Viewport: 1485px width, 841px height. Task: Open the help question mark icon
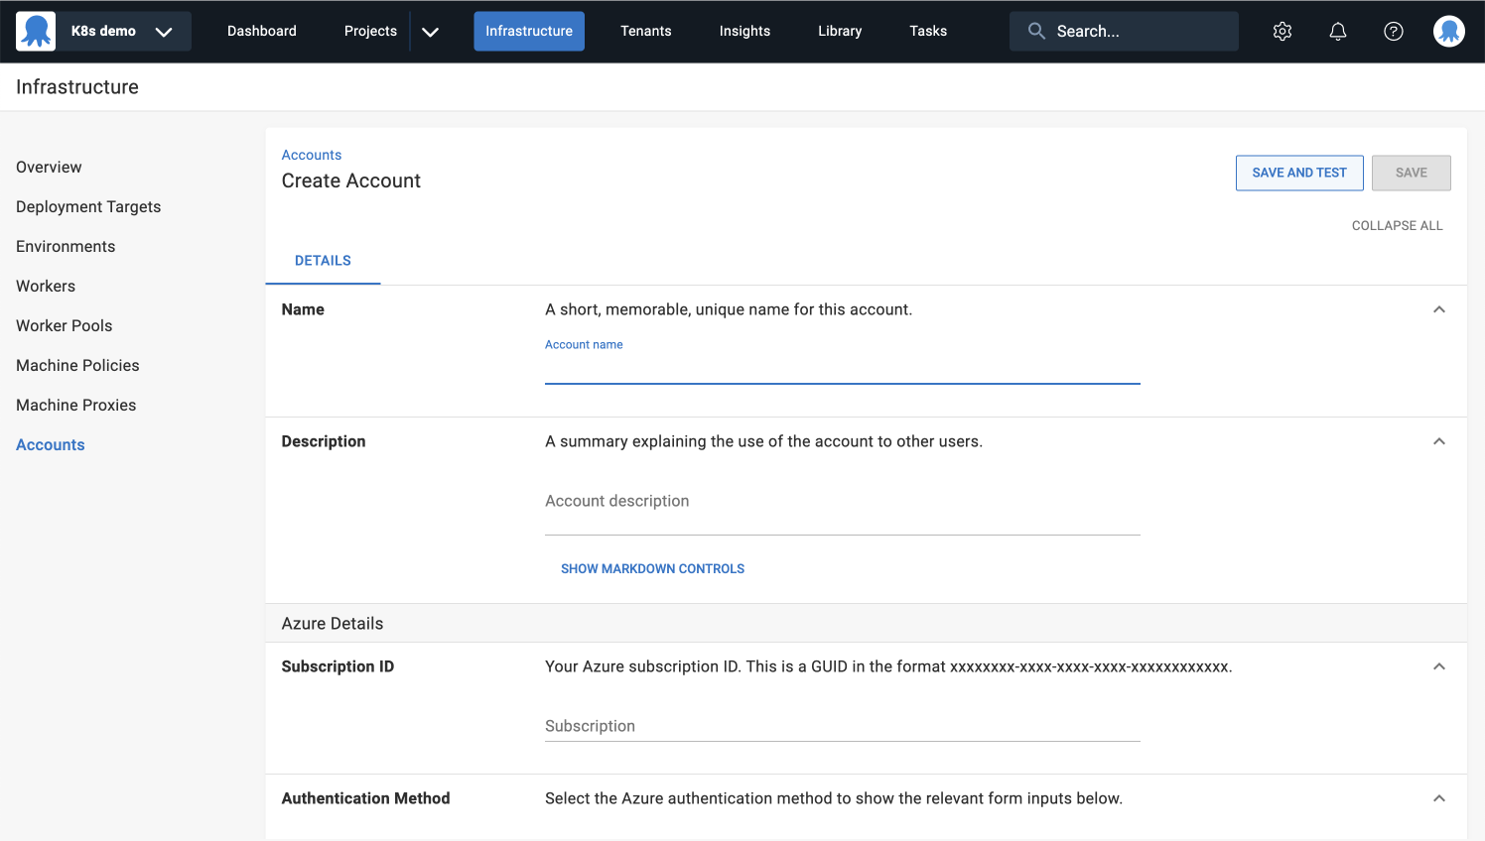click(x=1393, y=31)
